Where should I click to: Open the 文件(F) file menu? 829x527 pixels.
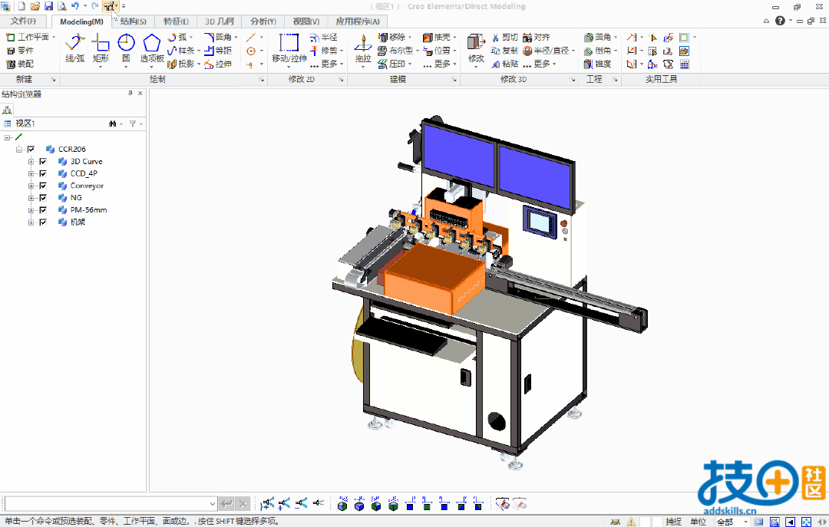[x=23, y=21]
